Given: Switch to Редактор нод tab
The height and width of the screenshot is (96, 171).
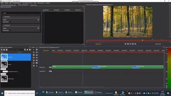Looking at the screenshot, I should coord(33,5).
